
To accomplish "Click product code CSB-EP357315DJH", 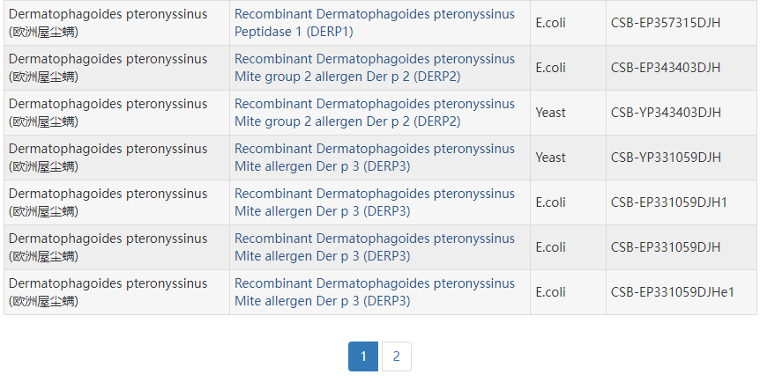I will [x=666, y=23].
